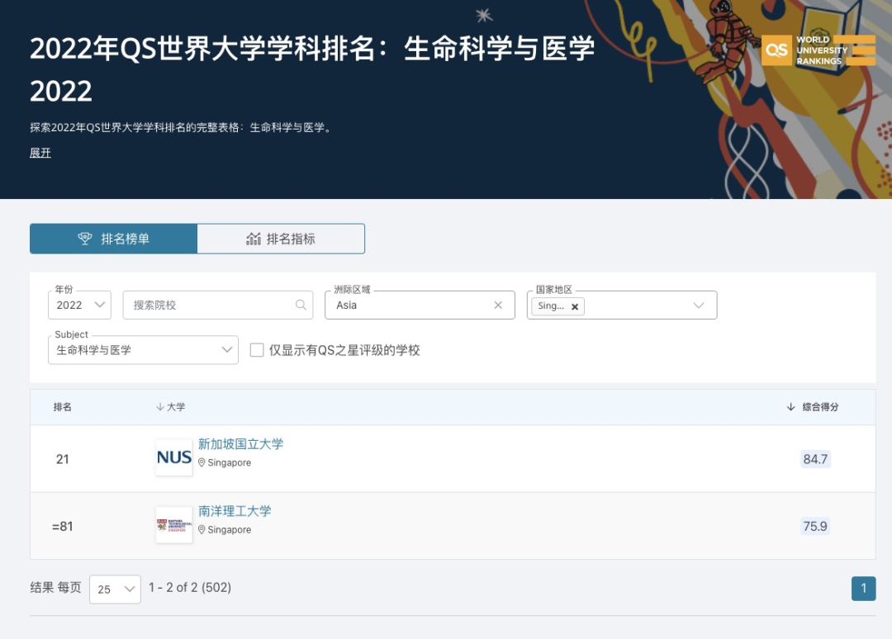Screen dimensions: 892x639
Task: Click the 综合得分 column header
Action: click(x=820, y=407)
